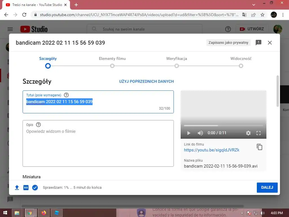Open a new browser tab
The image size is (289, 217).
[76, 5]
